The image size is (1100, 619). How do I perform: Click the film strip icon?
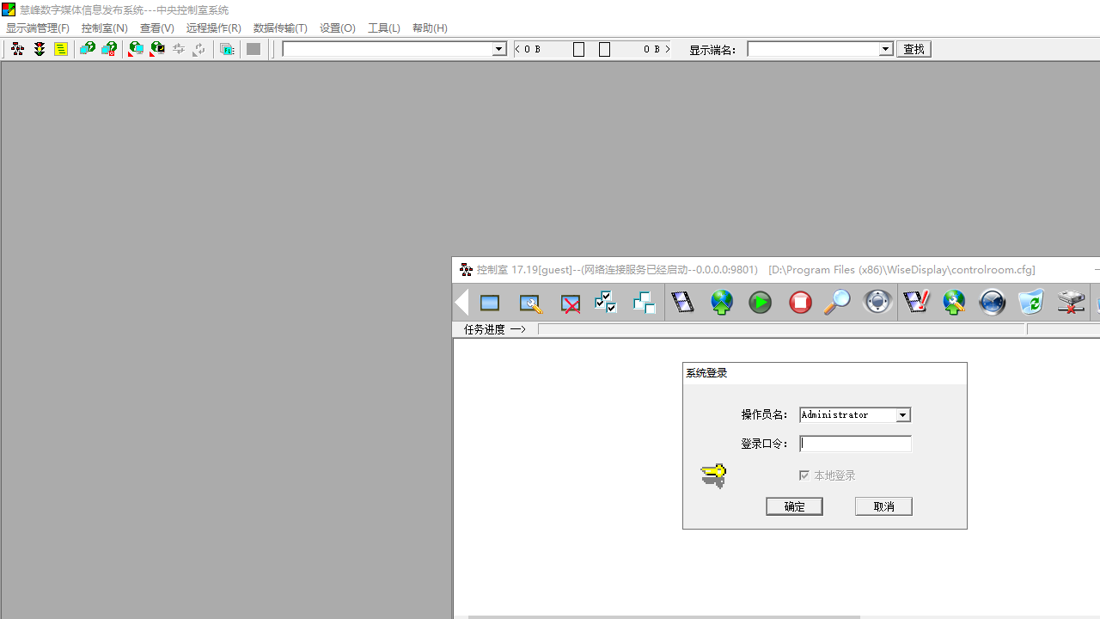point(682,303)
